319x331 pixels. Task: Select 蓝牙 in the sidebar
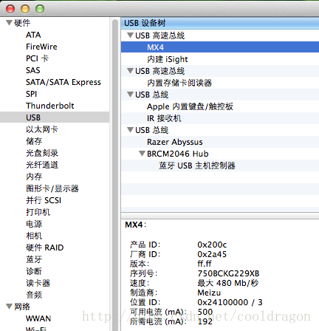click(x=34, y=259)
